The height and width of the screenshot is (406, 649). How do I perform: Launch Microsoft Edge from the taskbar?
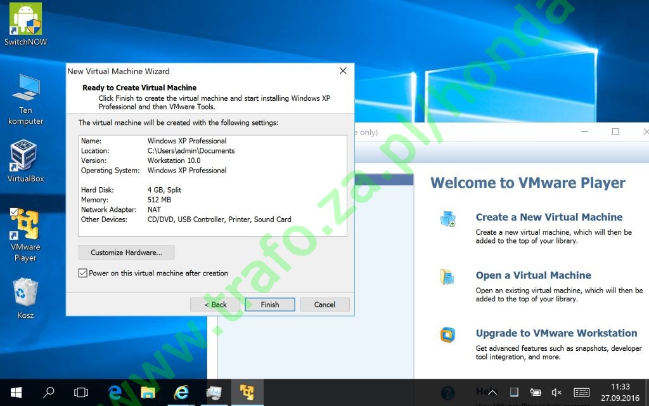(x=114, y=392)
